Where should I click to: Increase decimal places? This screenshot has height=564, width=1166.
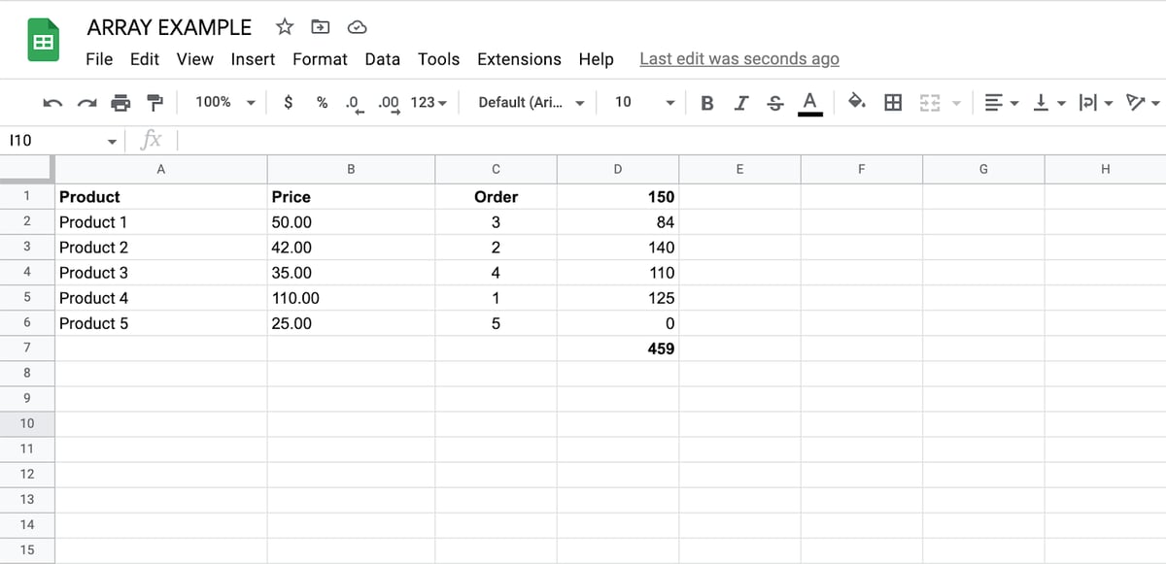[x=387, y=102]
